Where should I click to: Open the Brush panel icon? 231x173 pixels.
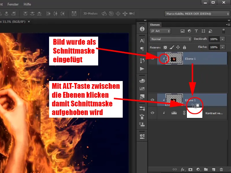(142, 109)
